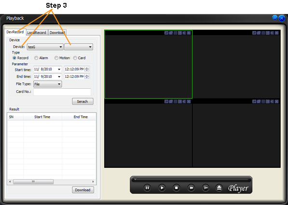Pause playback in the Player bar
The height and width of the screenshot is (205, 288).
(147, 188)
